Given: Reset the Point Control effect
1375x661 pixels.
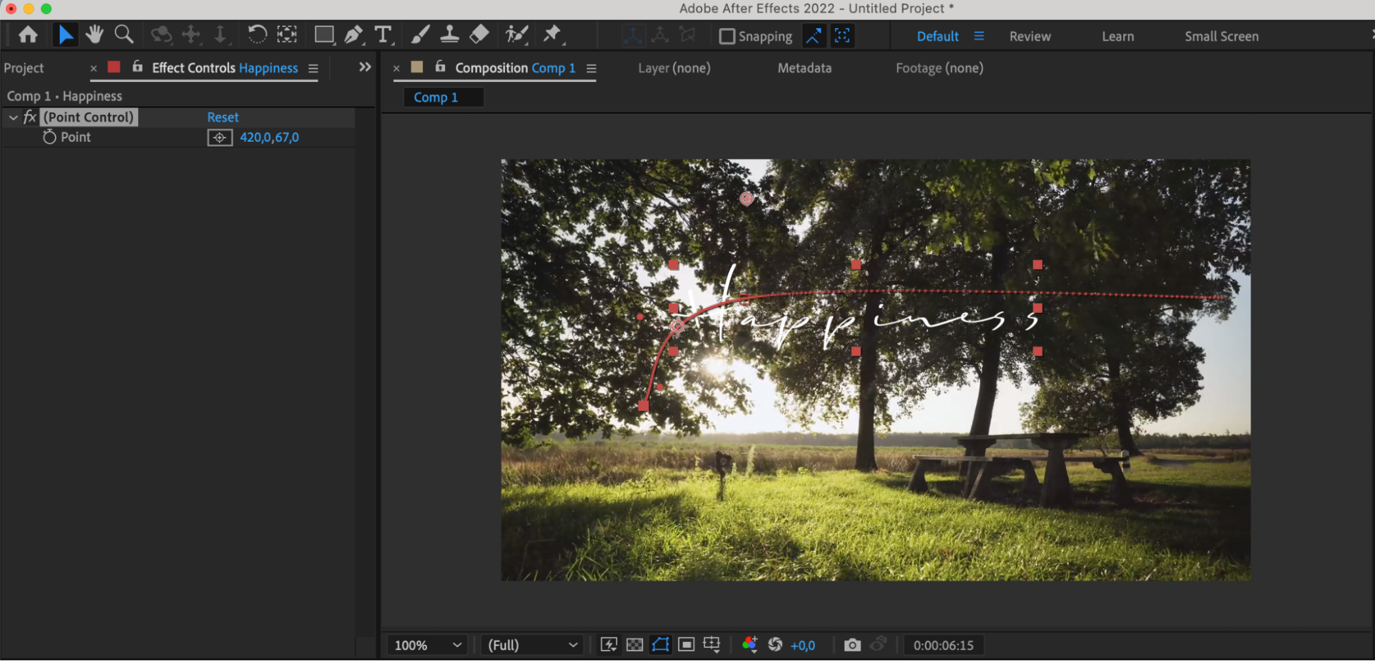Looking at the screenshot, I should coord(223,118).
